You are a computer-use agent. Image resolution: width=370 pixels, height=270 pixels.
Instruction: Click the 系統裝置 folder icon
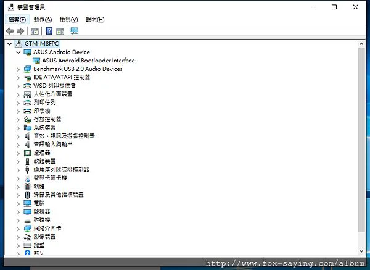(27, 128)
